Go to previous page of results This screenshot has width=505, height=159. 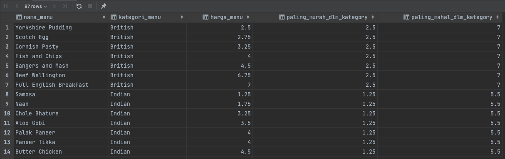point(17,6)
